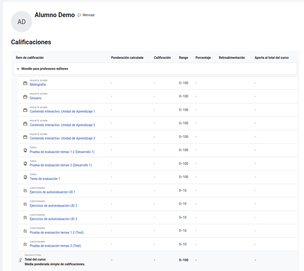Open Prueba de evaluación temas 3 (Desarrollo 1)
This screenshot has height=271, width=304.
click(61, 165)
